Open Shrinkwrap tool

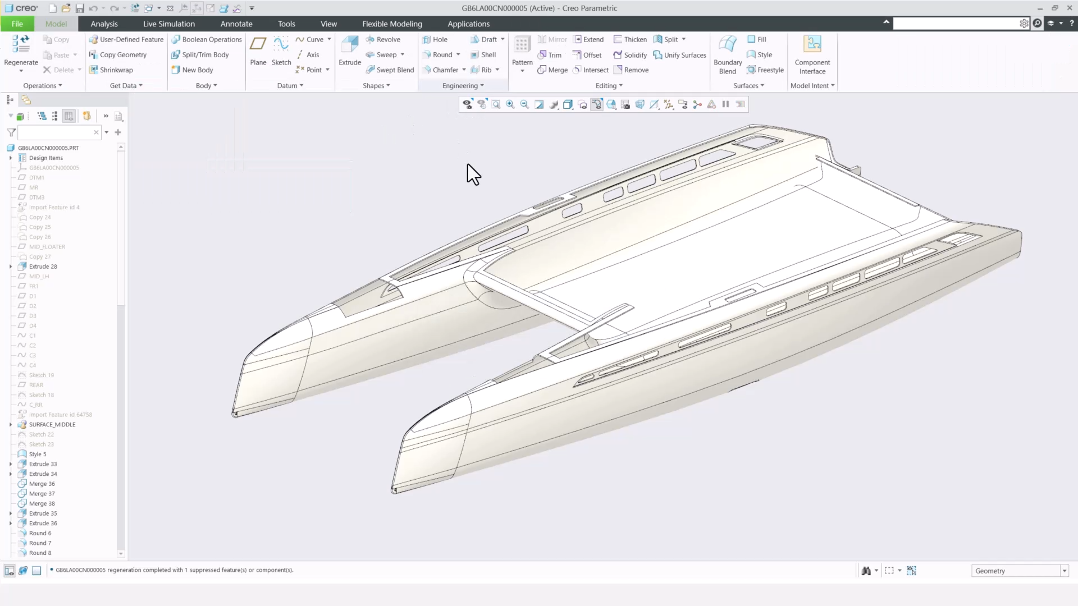point(111,70)
